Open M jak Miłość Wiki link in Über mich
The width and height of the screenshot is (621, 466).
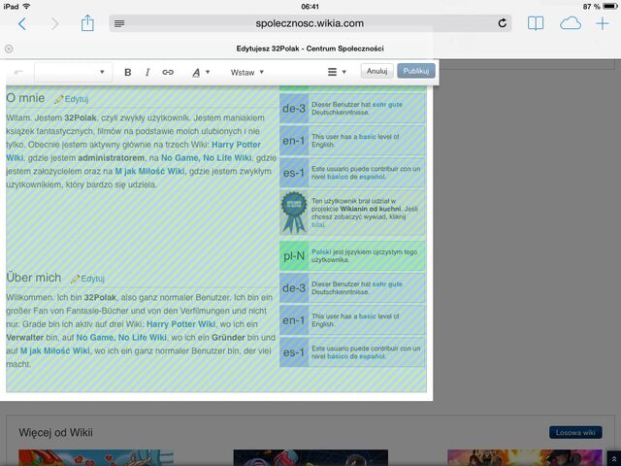(55, 350)
